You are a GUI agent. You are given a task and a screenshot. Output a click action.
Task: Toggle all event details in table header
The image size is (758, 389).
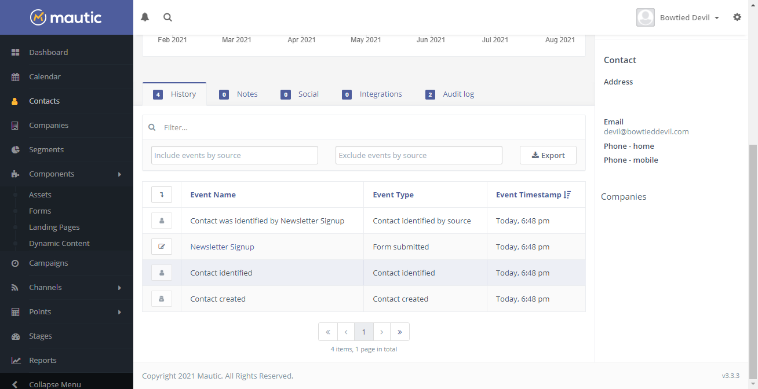click(x=162, y=195)
